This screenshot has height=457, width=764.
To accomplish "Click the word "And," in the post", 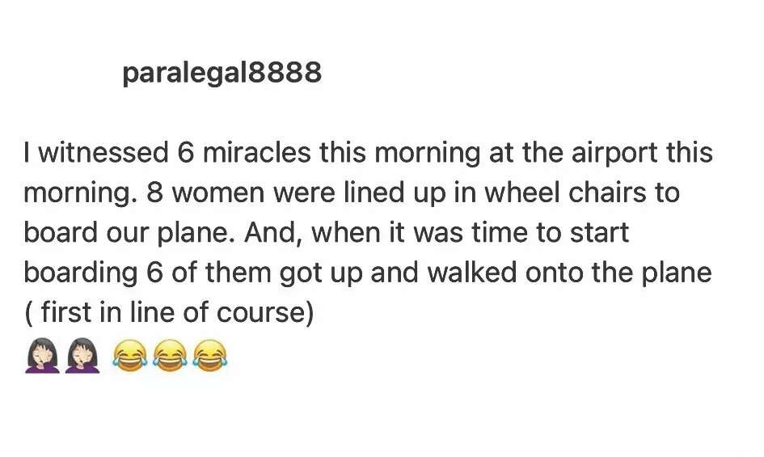I will [273, 233].
